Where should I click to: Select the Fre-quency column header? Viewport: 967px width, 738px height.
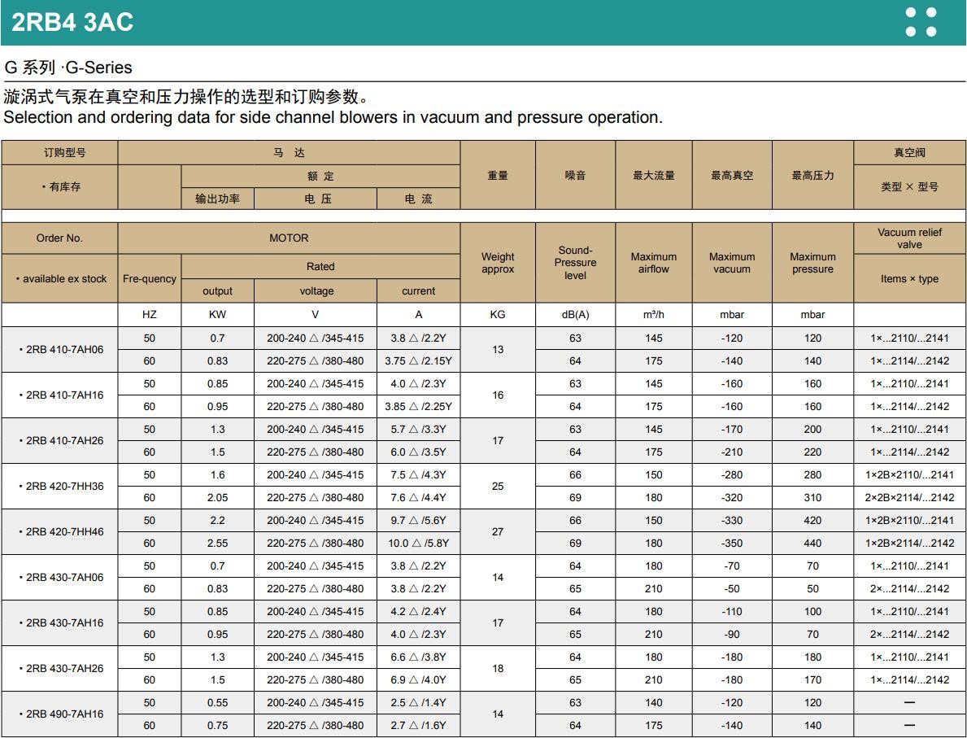pyautogui.click(x=150, y=278)
